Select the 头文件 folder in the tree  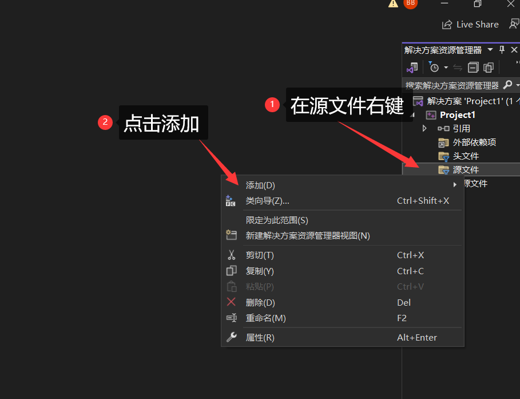tap(466, 156)
